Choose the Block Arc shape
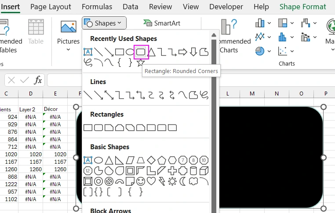The image size is (335, 213). point(120,182)
